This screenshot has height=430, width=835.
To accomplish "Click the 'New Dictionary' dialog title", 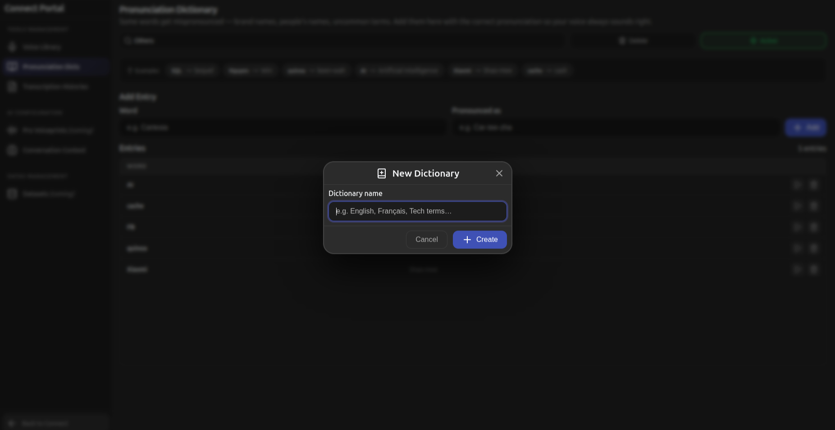I will point(425,173).
